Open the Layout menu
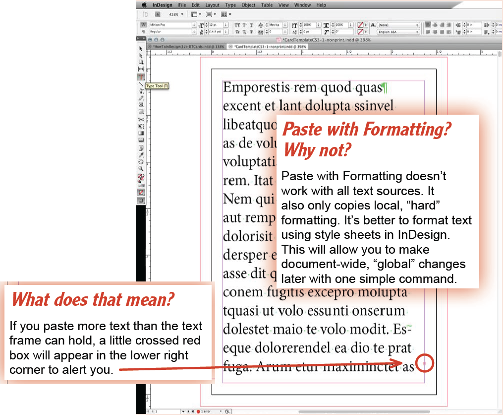503x415 pixels. point(213,5)
